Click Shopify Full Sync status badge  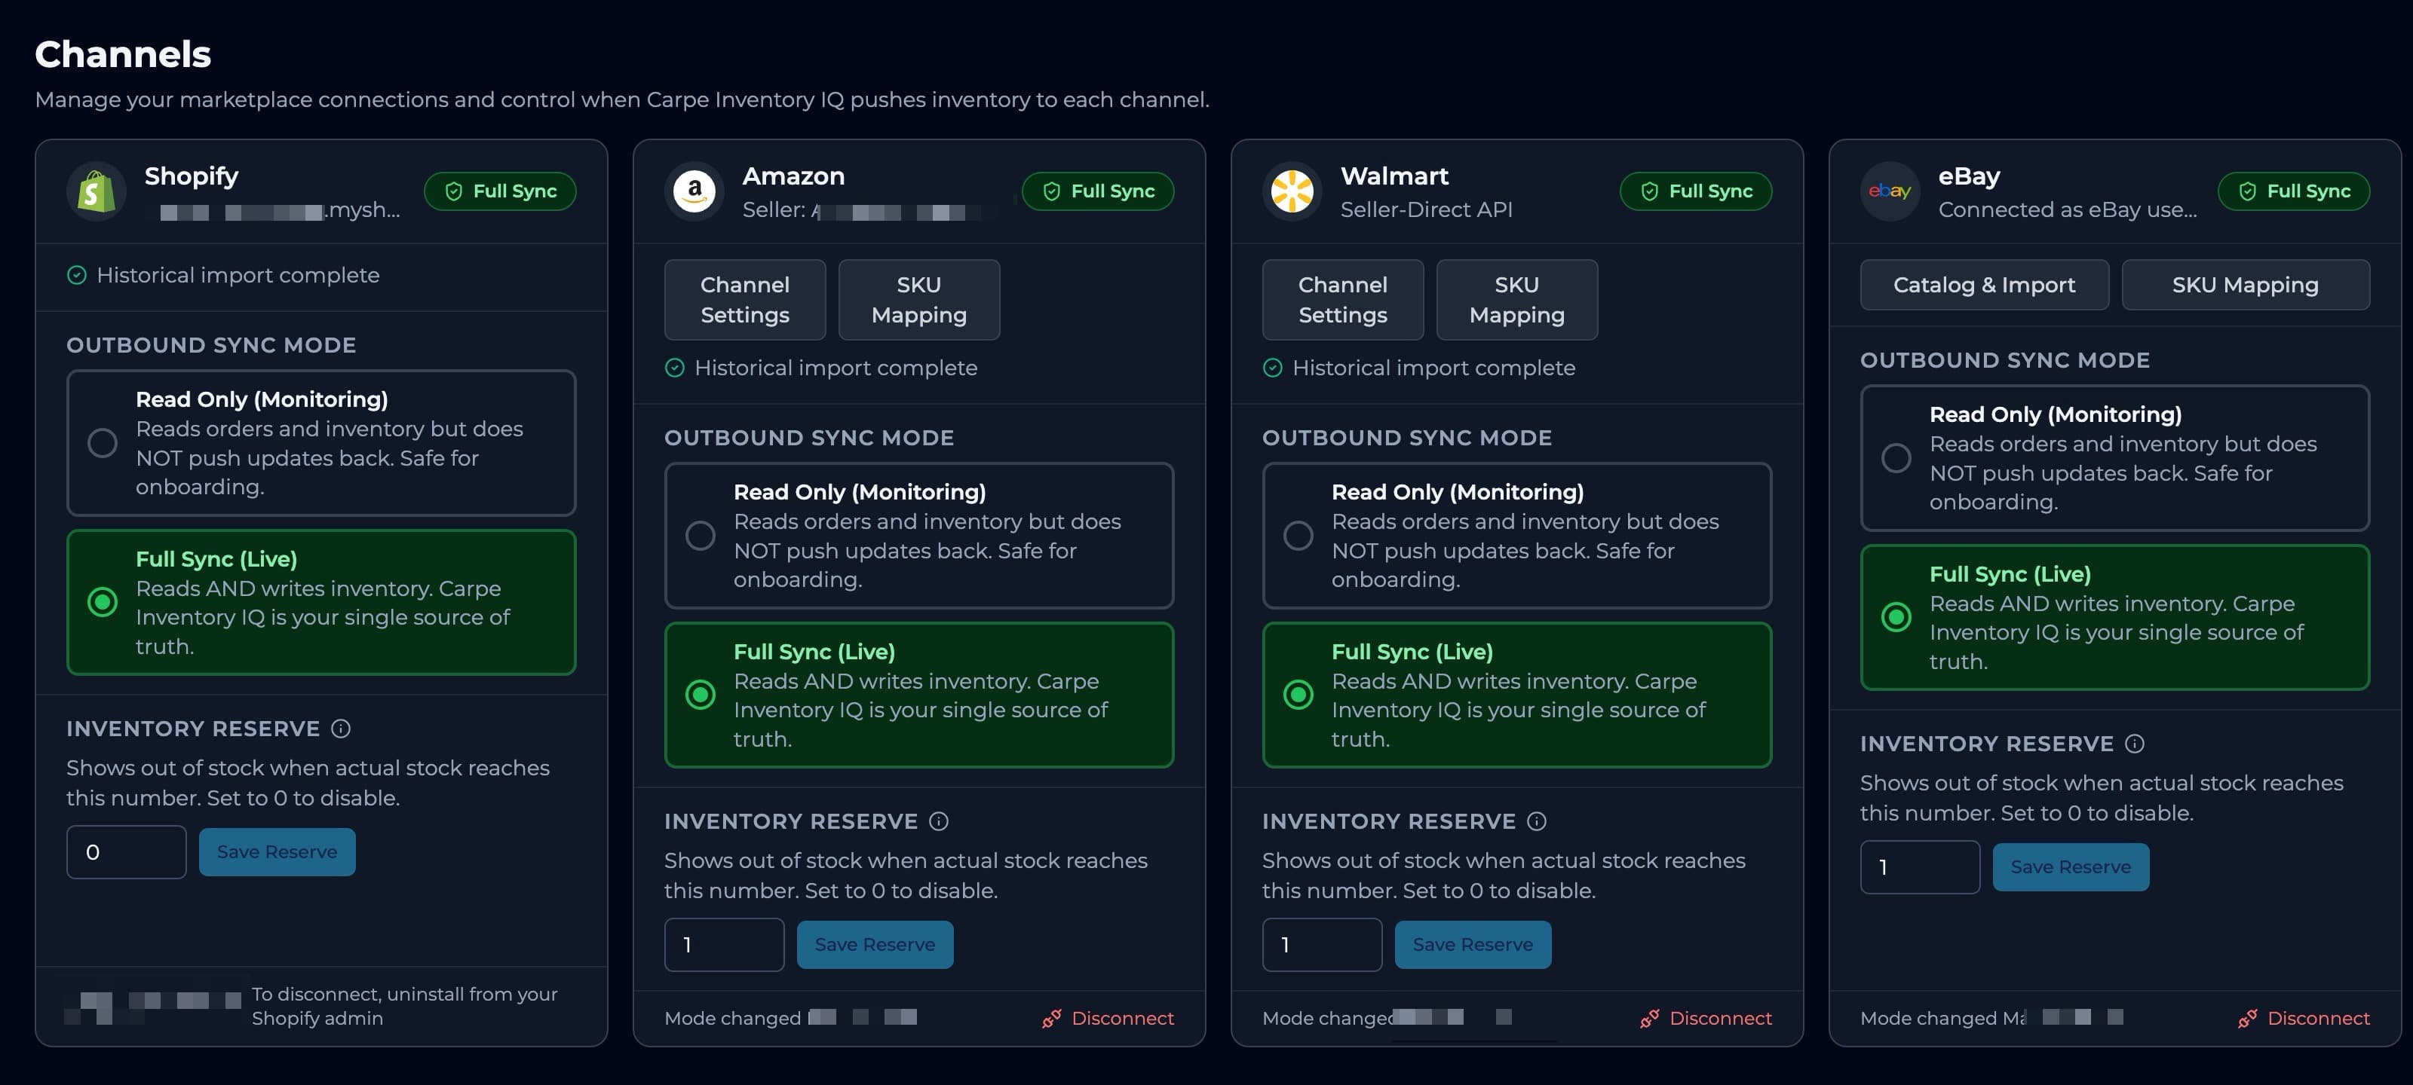pos(500,191)
